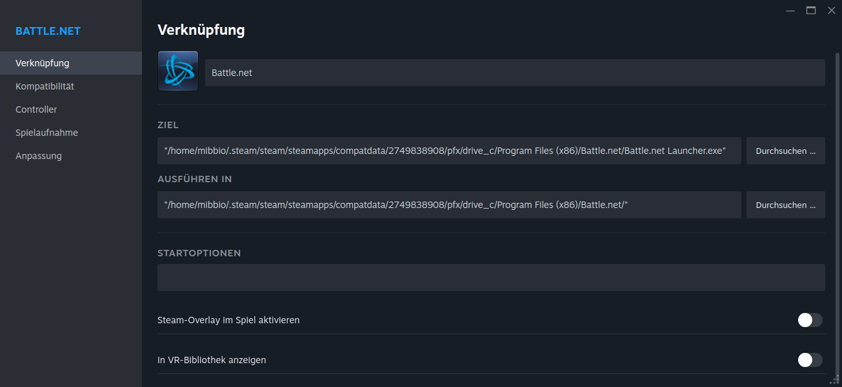Image resolution: width=842 pixels, height=387 pixels.
Task: Click the Battle.net shortcut icon image
Action: pyautogui.click(x=177, y=71)
